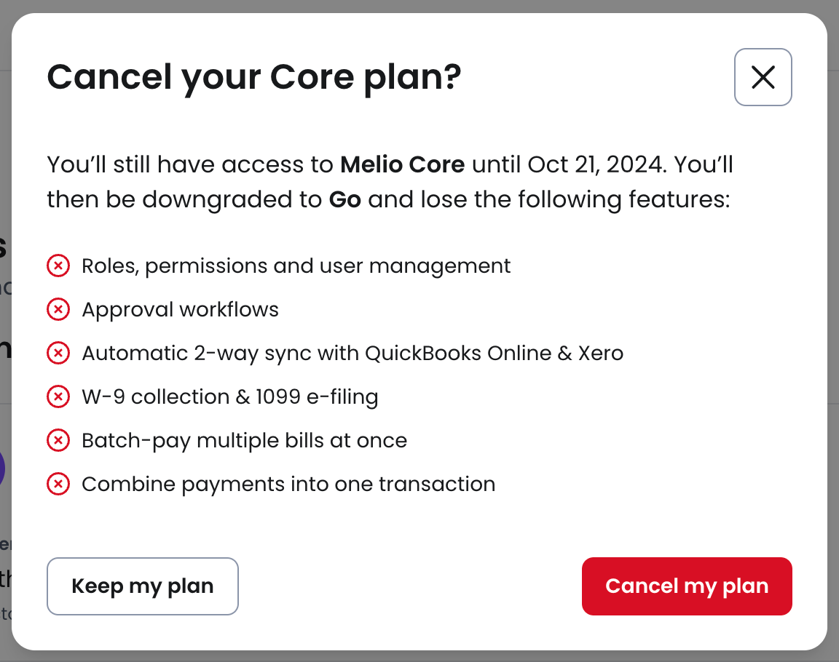839x662 pixels.
Task: Click the 'W-9 collection & 1099 e-filing' line
Action: [229, 397]
